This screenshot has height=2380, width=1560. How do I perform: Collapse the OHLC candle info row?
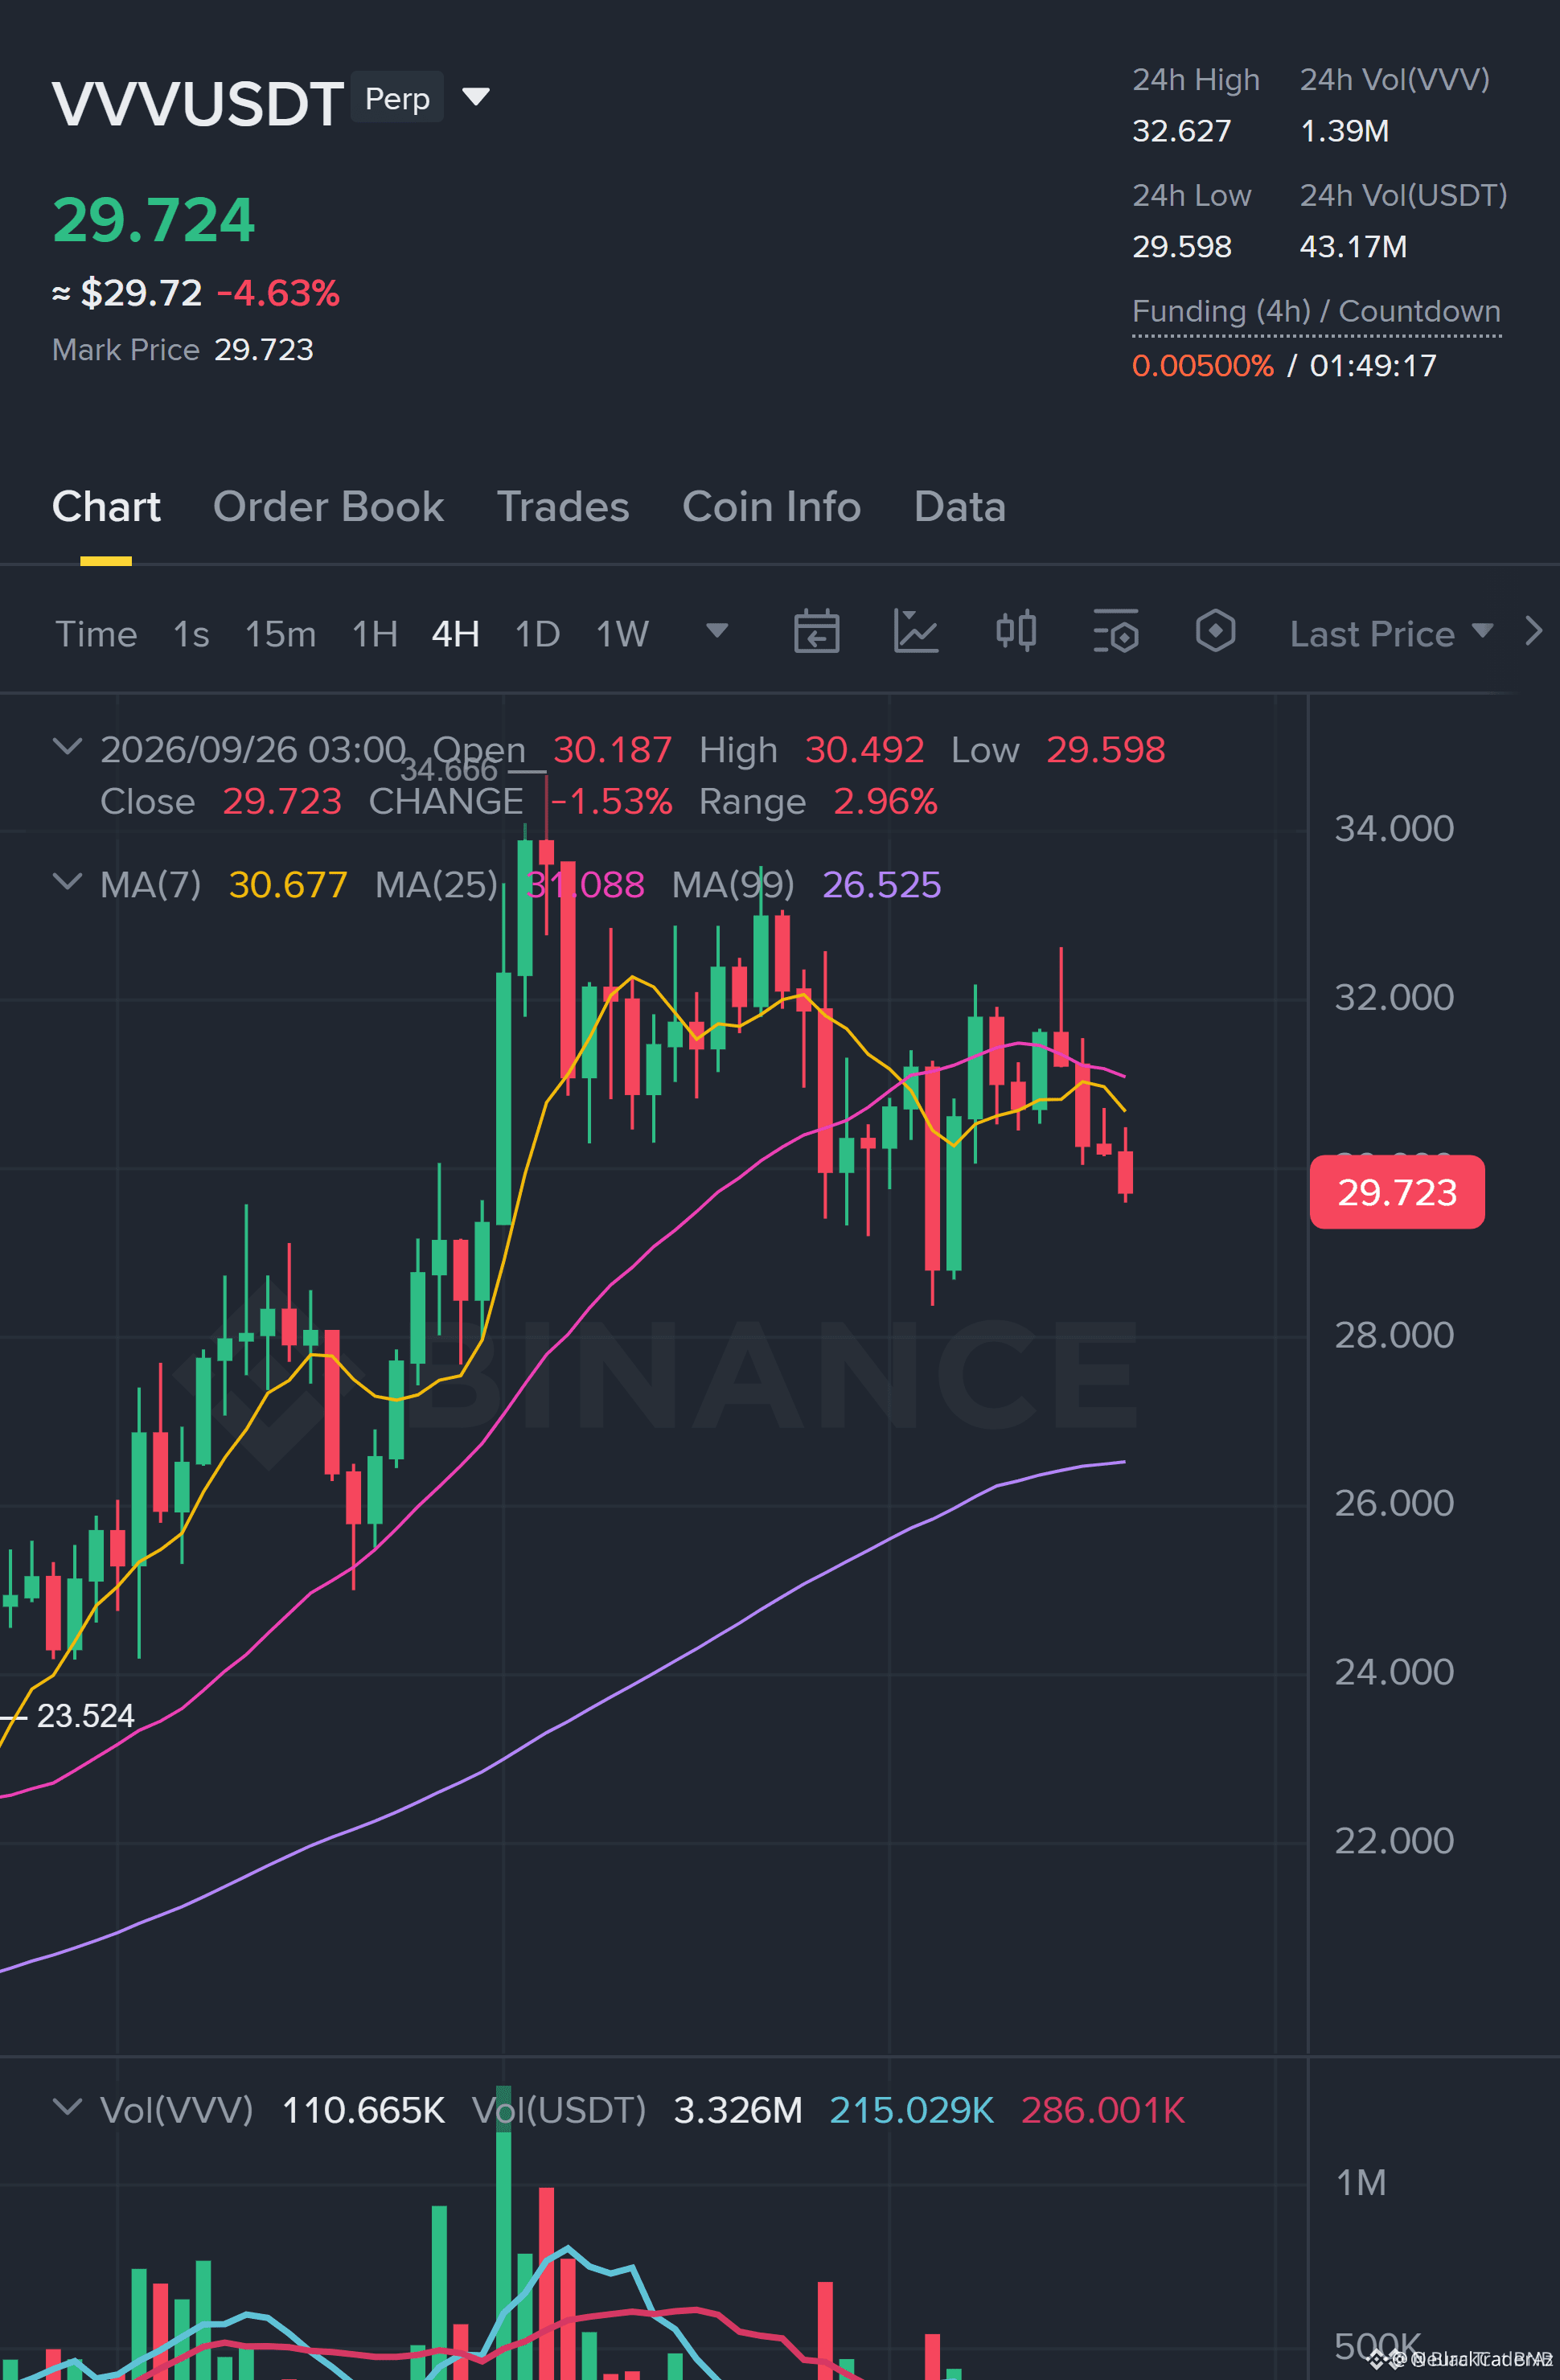[67, 747]
